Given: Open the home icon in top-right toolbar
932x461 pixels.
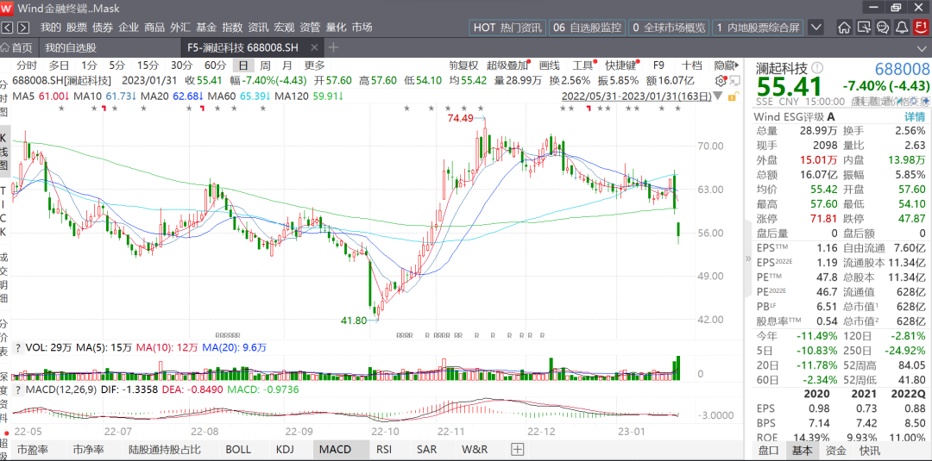Looking at the screenshot, I should [x=844, y=28].
